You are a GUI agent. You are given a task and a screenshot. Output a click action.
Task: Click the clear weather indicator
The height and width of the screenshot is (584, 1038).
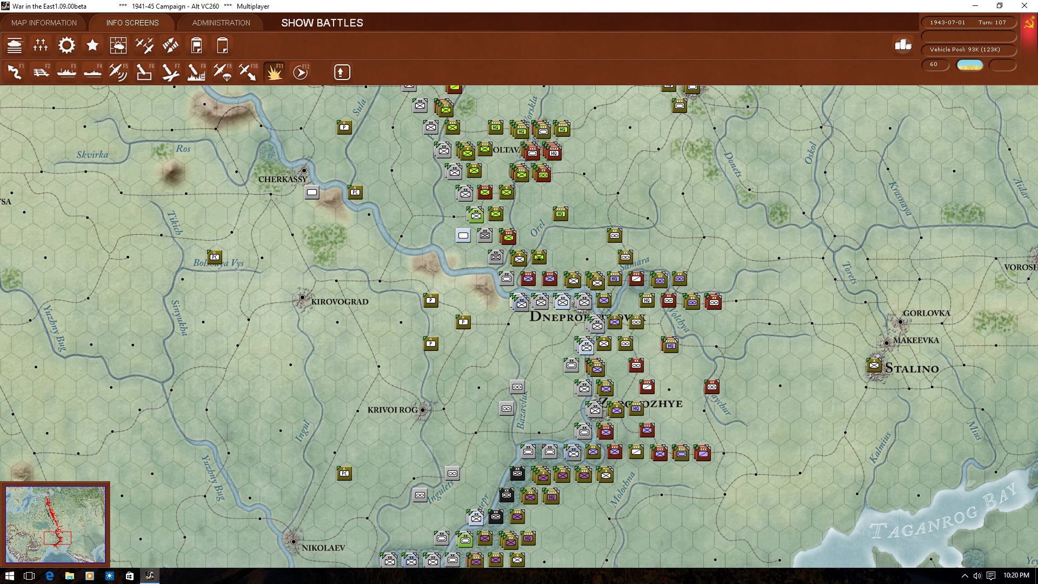pos(970,65)
